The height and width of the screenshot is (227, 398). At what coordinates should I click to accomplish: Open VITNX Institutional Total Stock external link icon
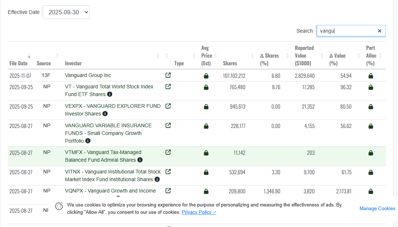pos(168,172)
